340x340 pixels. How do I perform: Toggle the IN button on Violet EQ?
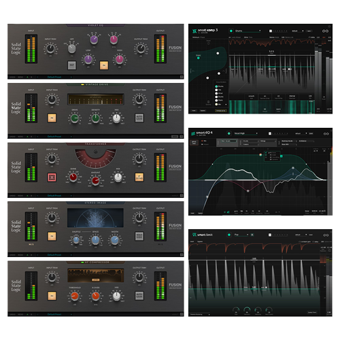click(x=104, y=65)
